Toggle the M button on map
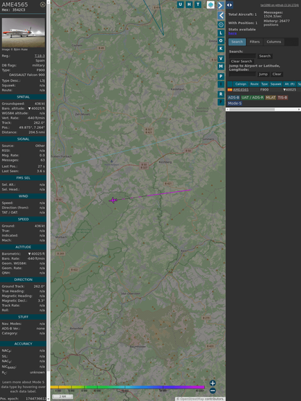Image resolution: width=301 pixels, height=401 pixels. click(221, 67)
